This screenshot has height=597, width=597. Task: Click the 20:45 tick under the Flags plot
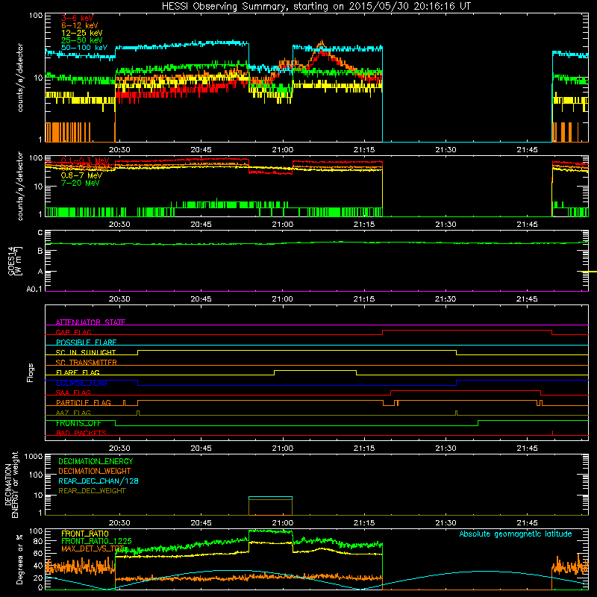[201, 448]
